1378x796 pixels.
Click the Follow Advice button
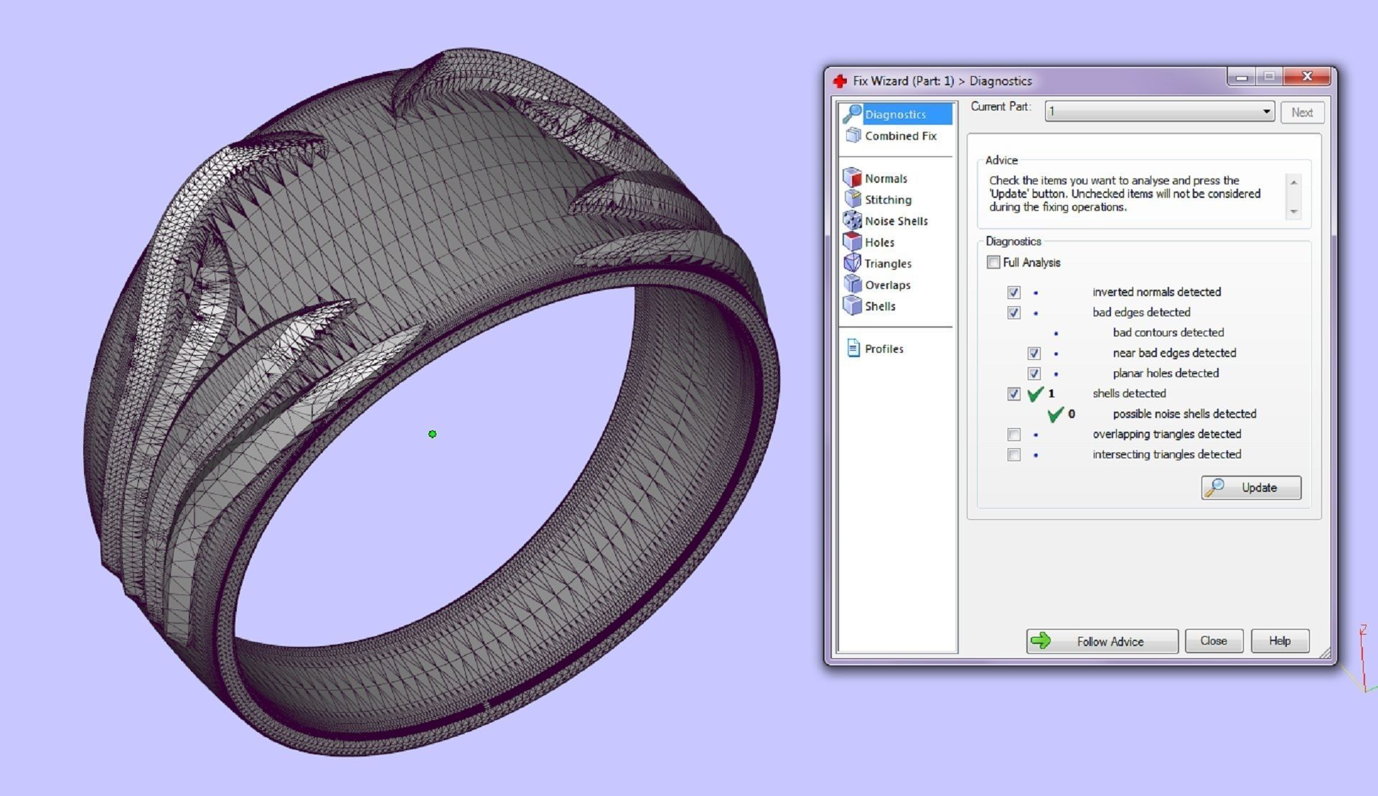pos(1102,641)
